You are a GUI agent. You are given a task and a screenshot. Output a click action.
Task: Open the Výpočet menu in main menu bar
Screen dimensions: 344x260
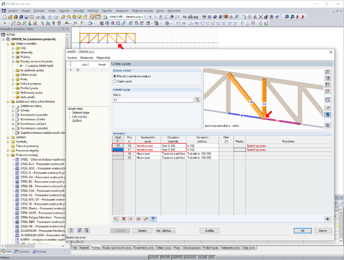[64, 10]
